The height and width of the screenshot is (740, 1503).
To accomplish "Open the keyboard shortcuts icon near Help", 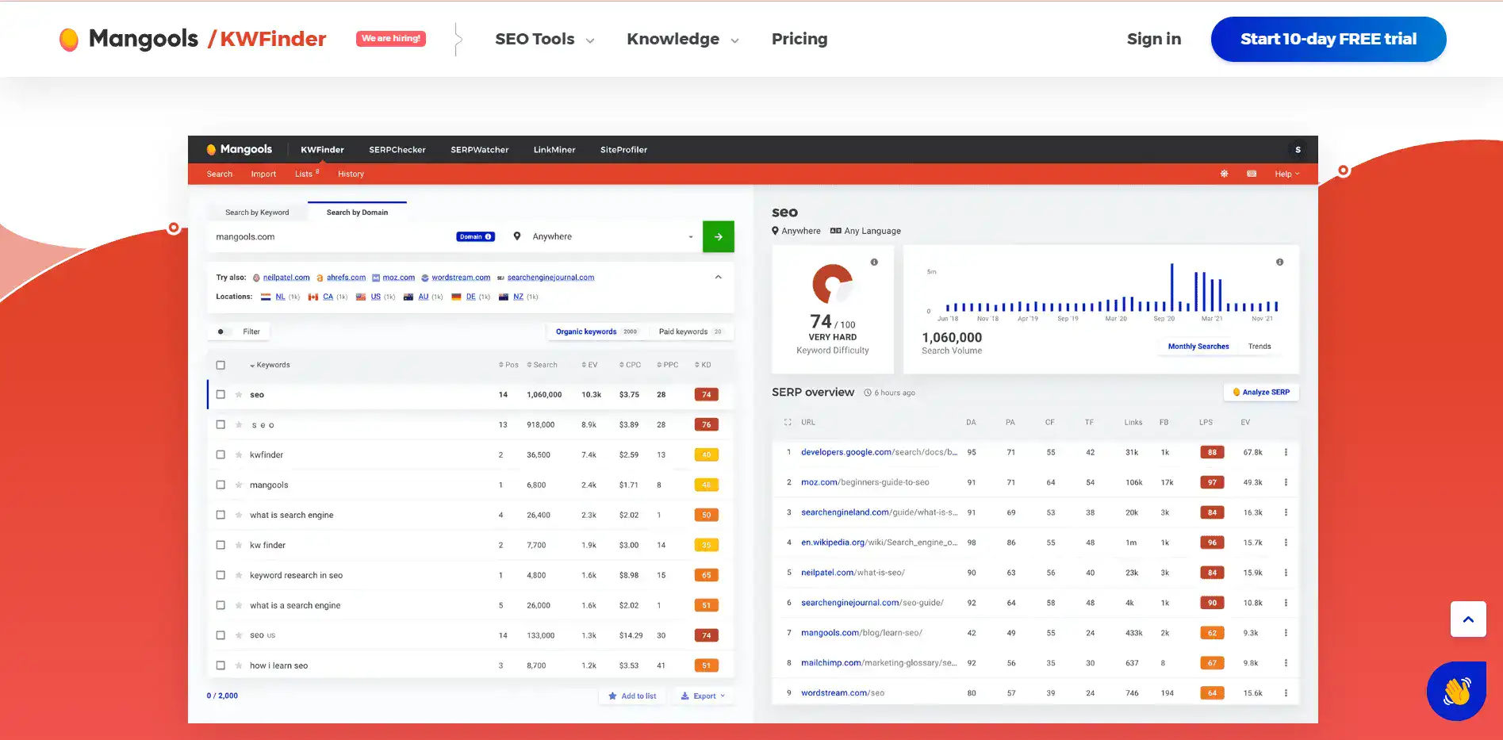I will pos(1252,174).
